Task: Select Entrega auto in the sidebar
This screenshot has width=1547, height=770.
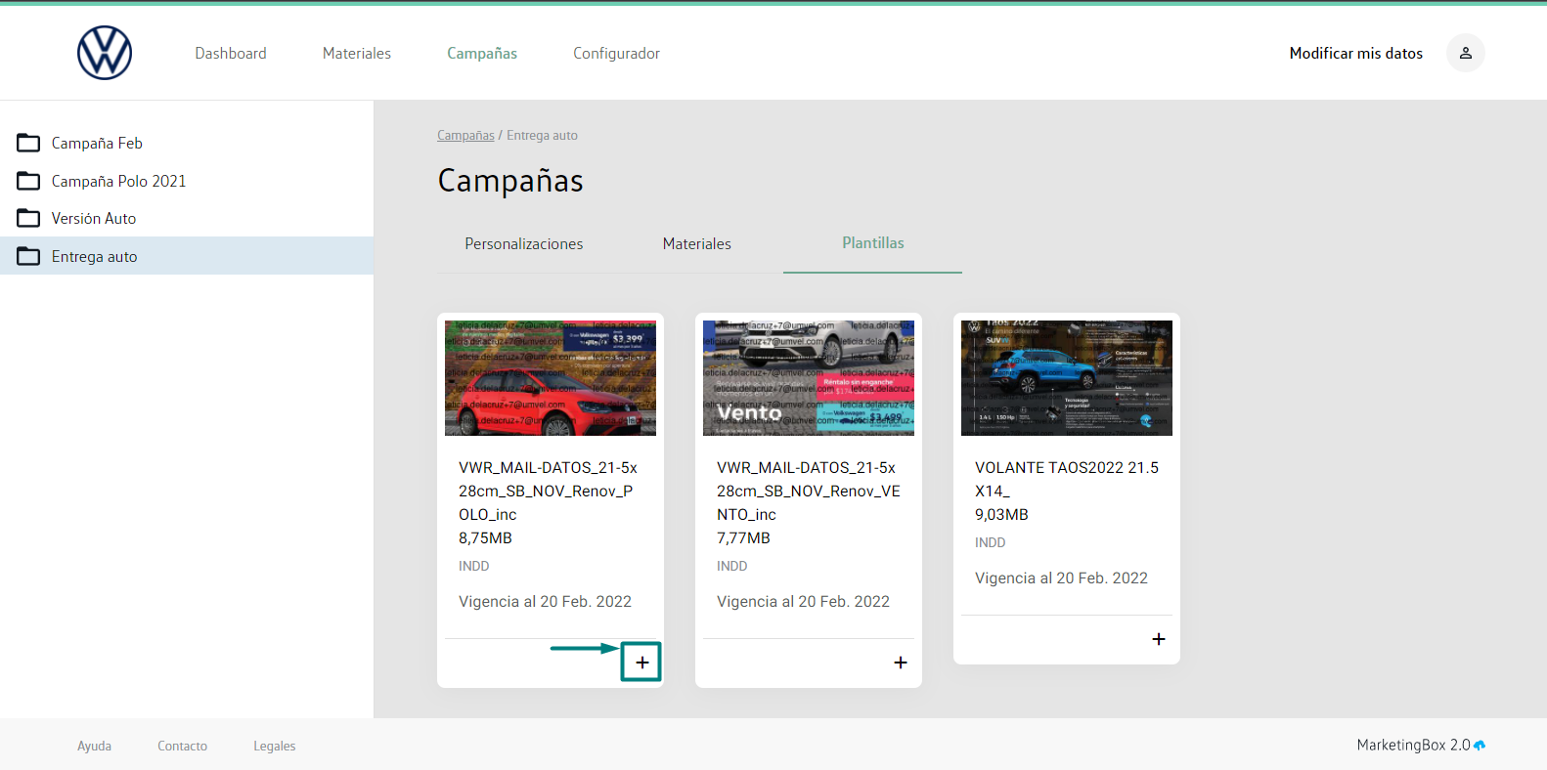Action: click(187, 256)
